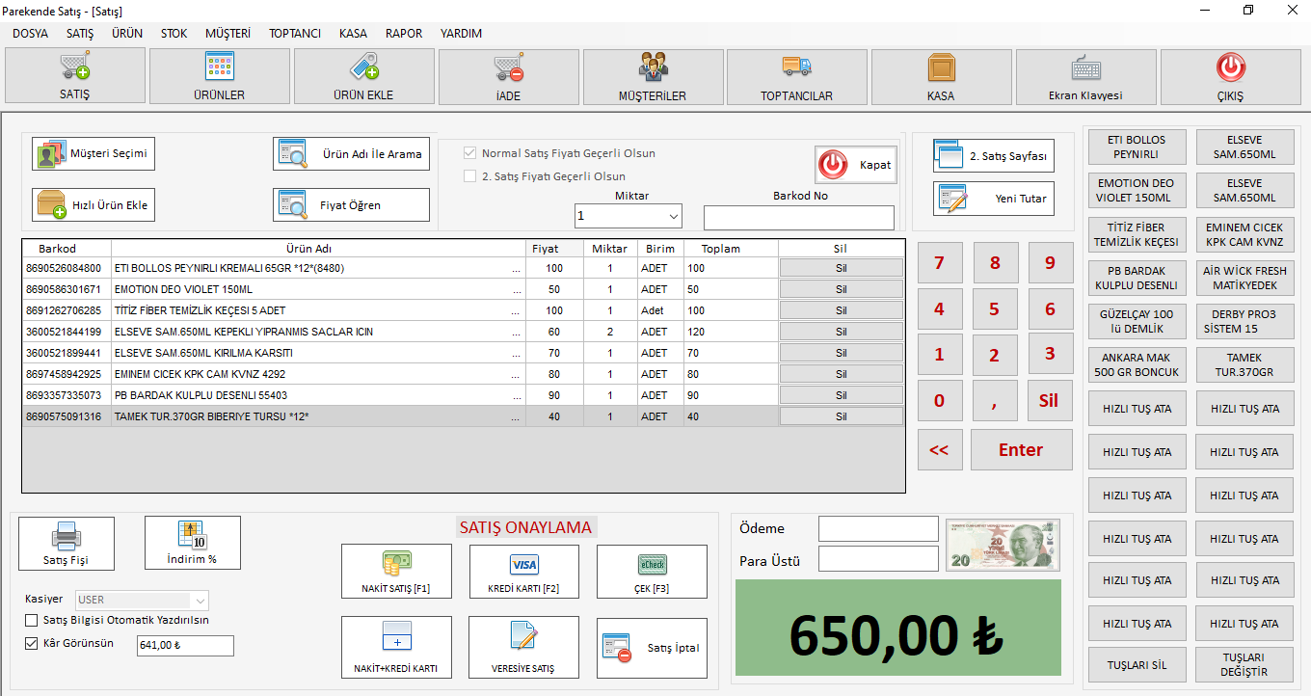
Task: Click the red Kapat power button
Action: (x=855, y=165)
